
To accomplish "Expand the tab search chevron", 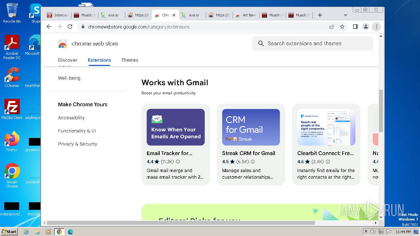I will 345,15.
